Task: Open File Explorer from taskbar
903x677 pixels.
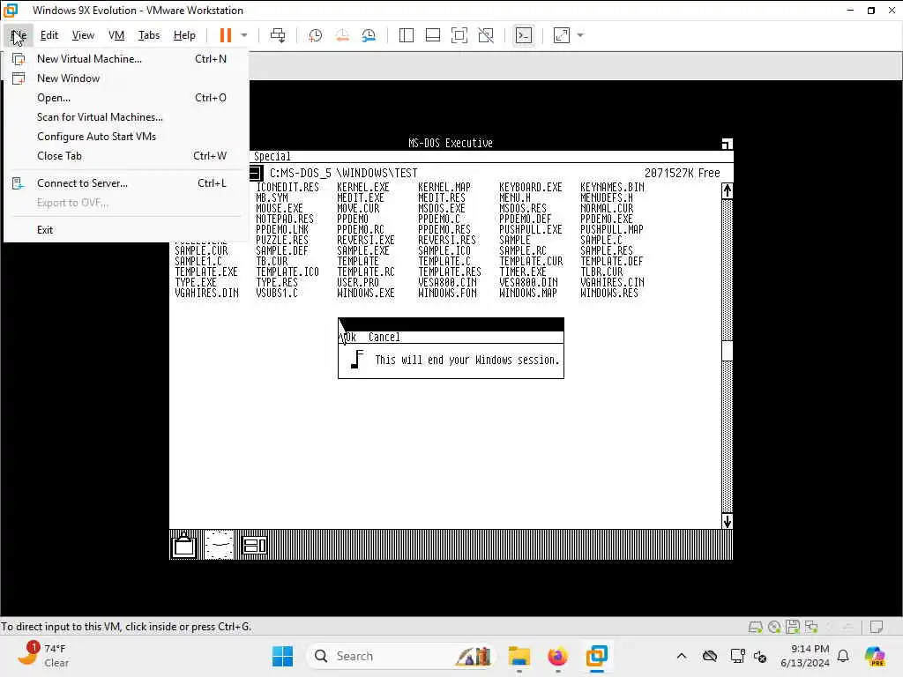Action: [x=519, y=656]
